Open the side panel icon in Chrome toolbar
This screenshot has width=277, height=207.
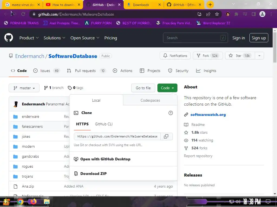point(254,14)
